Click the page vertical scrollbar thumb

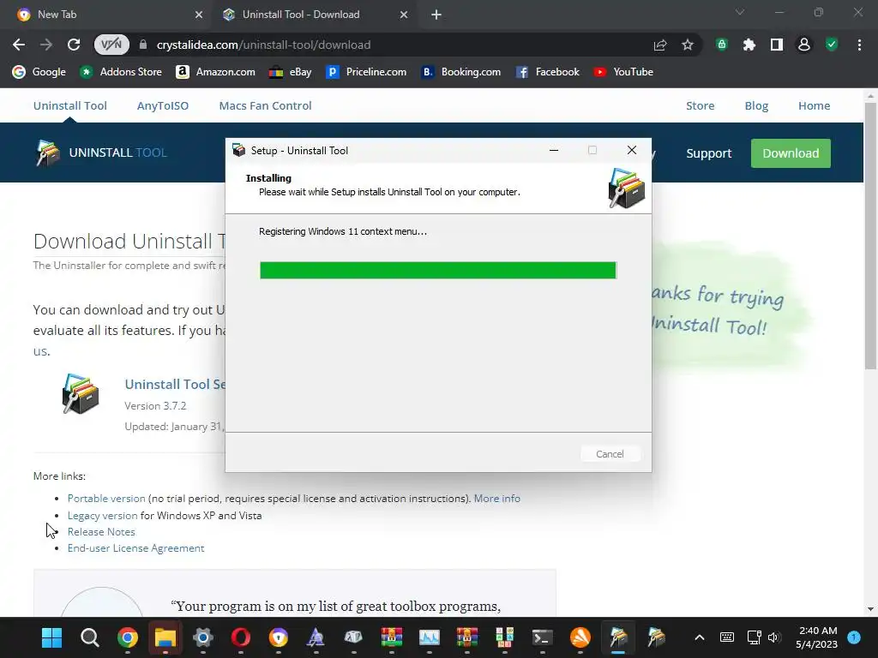pos(870,235)
